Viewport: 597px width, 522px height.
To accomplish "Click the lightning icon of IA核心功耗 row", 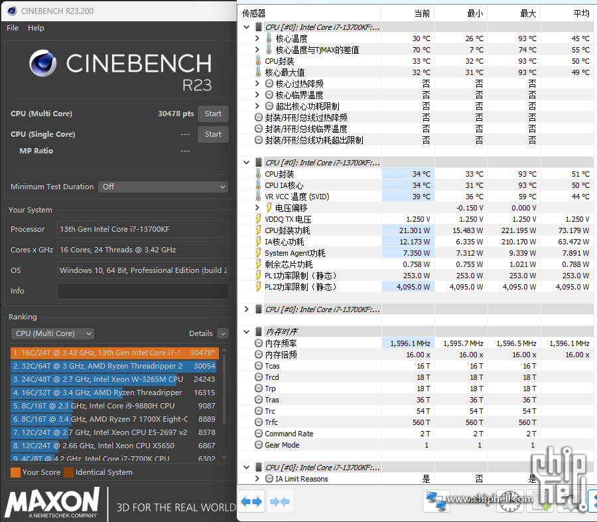I will [x=259, y=241].
